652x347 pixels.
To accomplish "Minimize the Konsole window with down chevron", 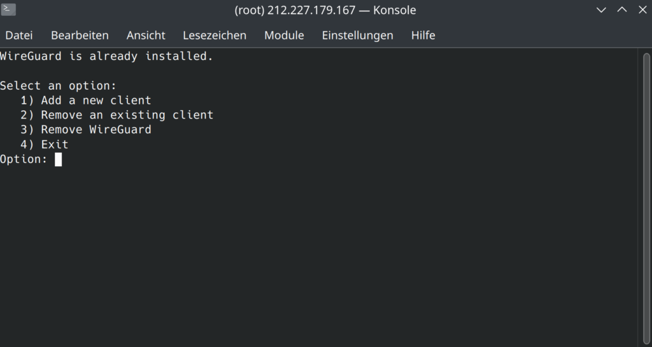I will (x=601, y=10).
